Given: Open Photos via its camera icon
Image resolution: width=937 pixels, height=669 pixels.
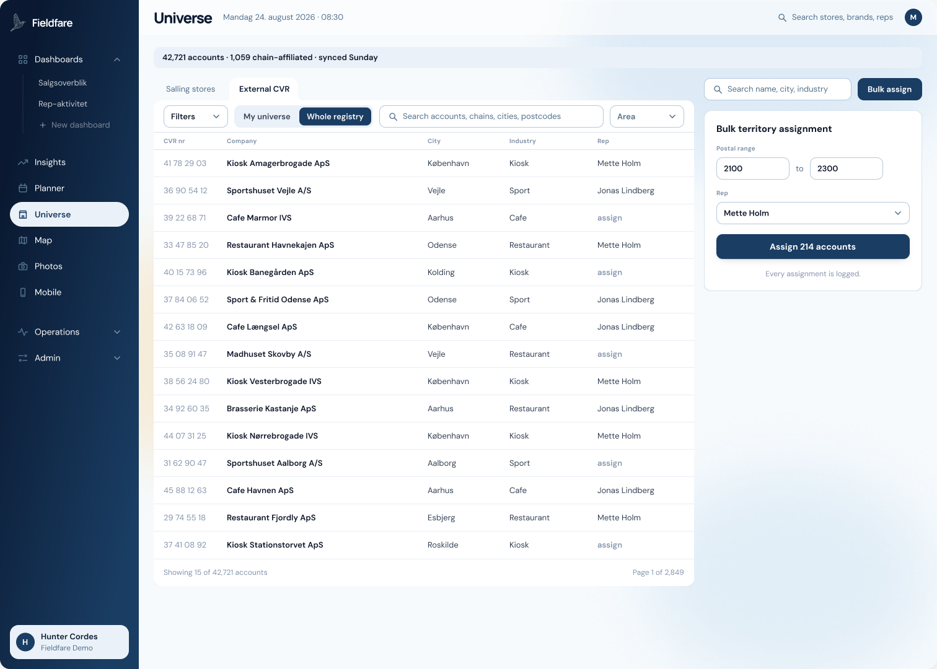Looking at the screenshot, I should coord(23,266).
